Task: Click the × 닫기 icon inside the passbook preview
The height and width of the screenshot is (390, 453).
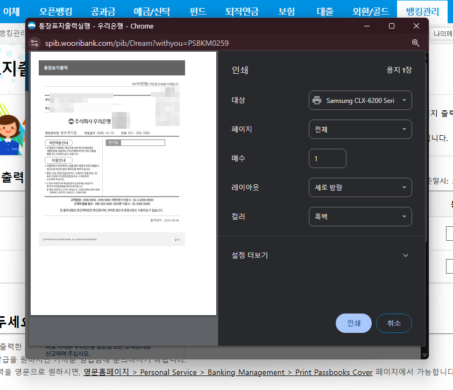Action: (x=175, y=239)
